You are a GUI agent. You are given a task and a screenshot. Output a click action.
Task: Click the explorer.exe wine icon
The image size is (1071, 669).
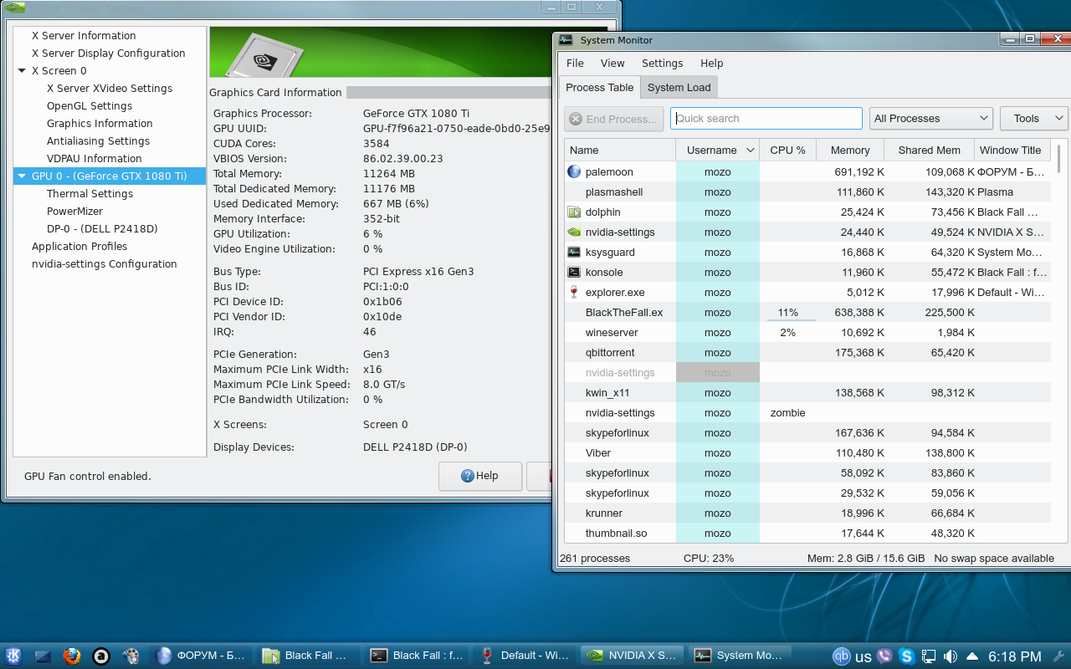click(x=574, y=292)
